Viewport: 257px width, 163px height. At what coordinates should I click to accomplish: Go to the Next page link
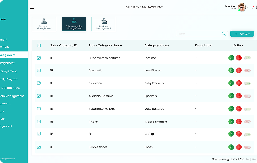coord(254,159)
